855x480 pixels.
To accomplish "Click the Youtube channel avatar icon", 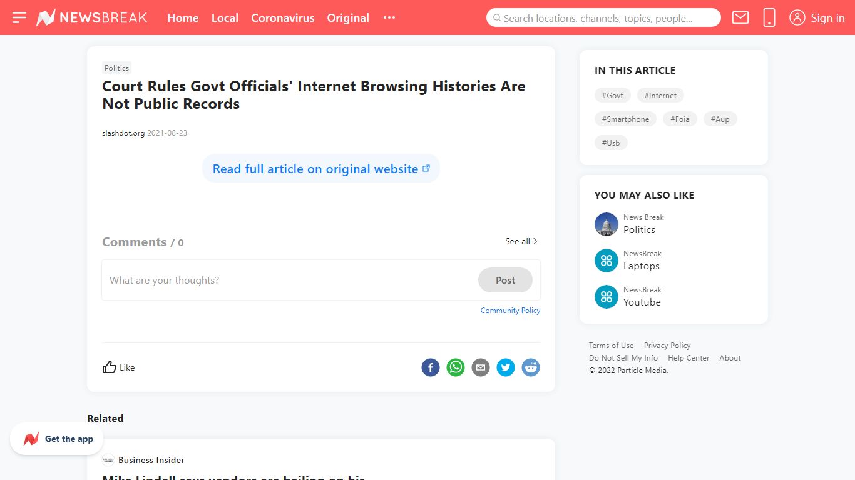I will coord(607,297).
